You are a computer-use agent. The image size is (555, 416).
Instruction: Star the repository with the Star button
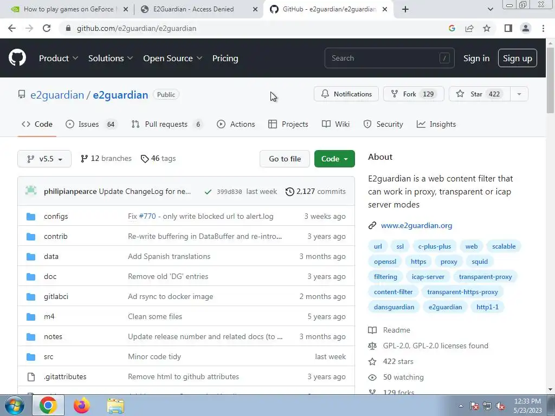pos(480,94)
